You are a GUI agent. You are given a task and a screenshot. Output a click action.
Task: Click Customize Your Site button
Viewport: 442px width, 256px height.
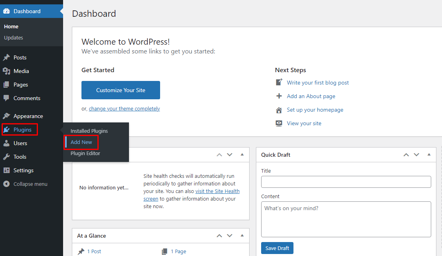pos(121,90)
